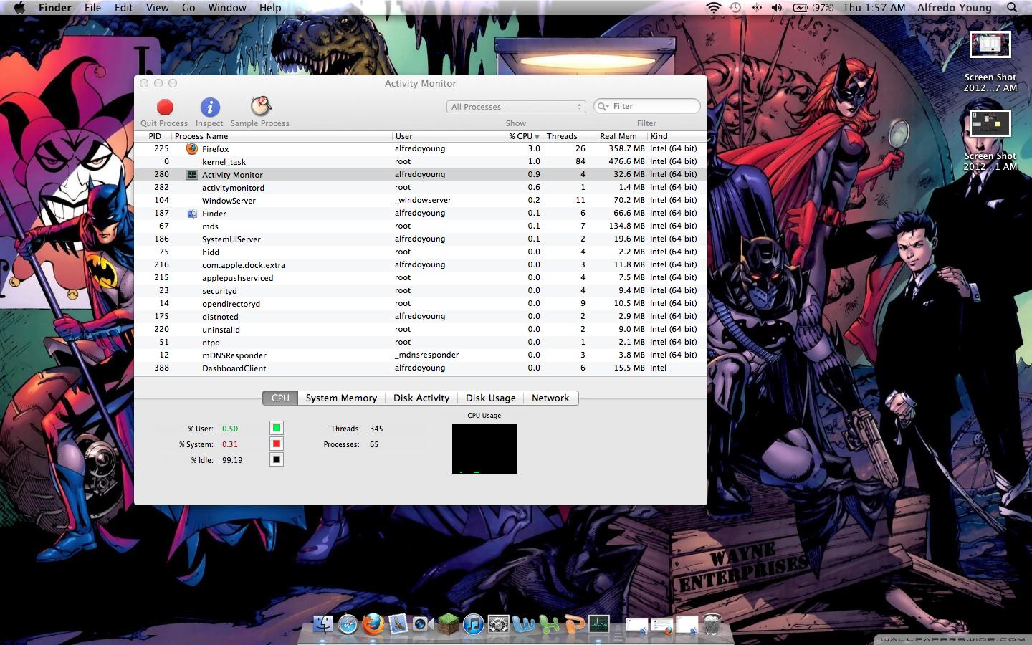Open the Edit menu

pyautogui.click(x=123, y=7)
